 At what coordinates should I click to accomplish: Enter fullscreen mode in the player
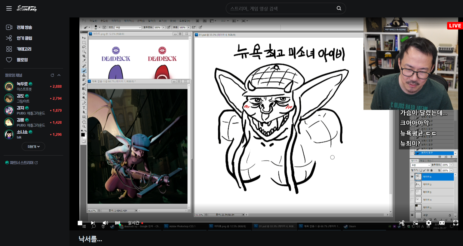click(456, 223)
